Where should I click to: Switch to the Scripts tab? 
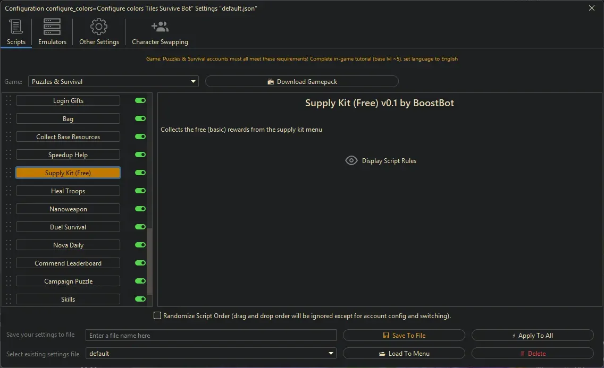tap(15, 32)
